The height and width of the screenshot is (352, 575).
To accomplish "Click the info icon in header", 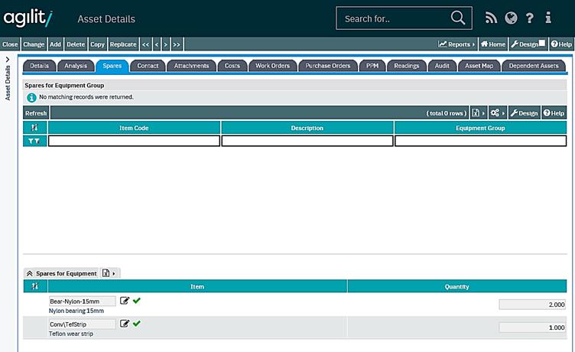I will coord(548,18).
